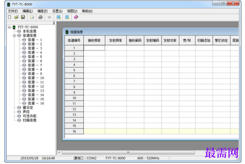Select 键设定 in the tree
245x164 pixels.
coord(28,108)
